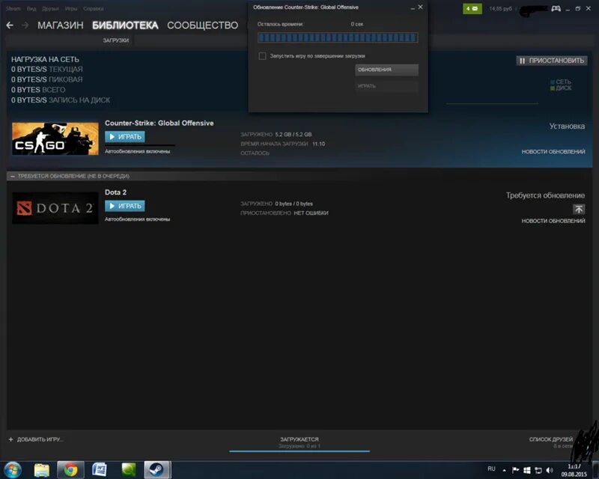This screenshot has height=479, width=599.
Task: Click the Steam taskbar icon
Action: tap(157, 469)
